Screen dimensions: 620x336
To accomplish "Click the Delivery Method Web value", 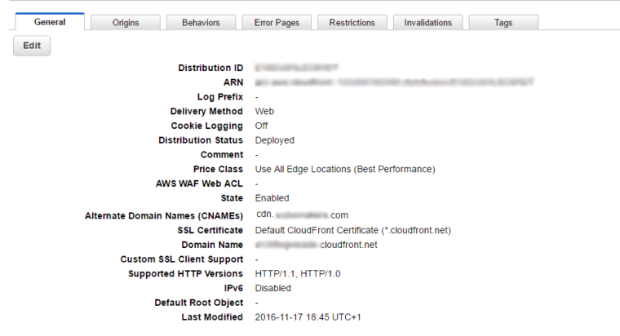I will coord(264,112).
